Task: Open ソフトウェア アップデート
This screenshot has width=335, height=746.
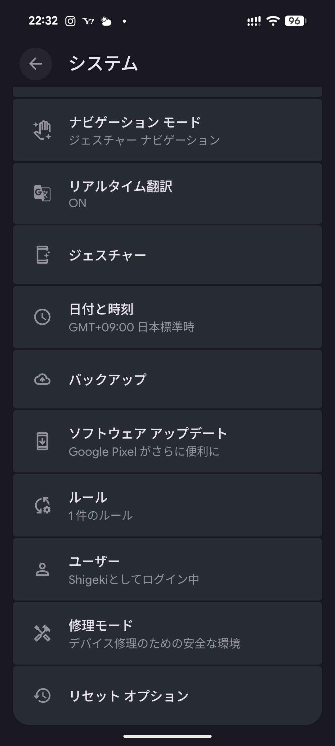Action: [167, 442]
